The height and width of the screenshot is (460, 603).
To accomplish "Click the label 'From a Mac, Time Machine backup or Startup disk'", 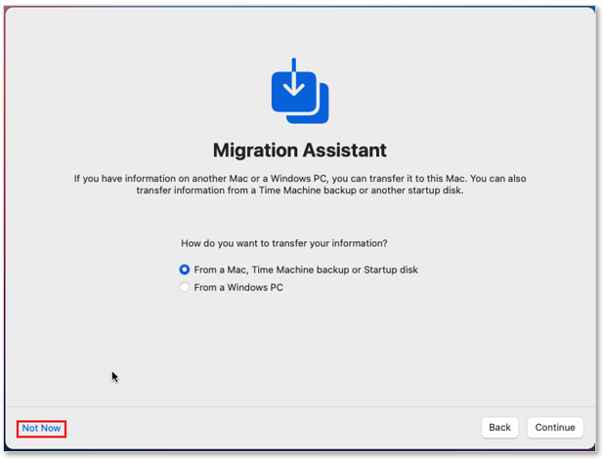I will (x=306, y=270).
